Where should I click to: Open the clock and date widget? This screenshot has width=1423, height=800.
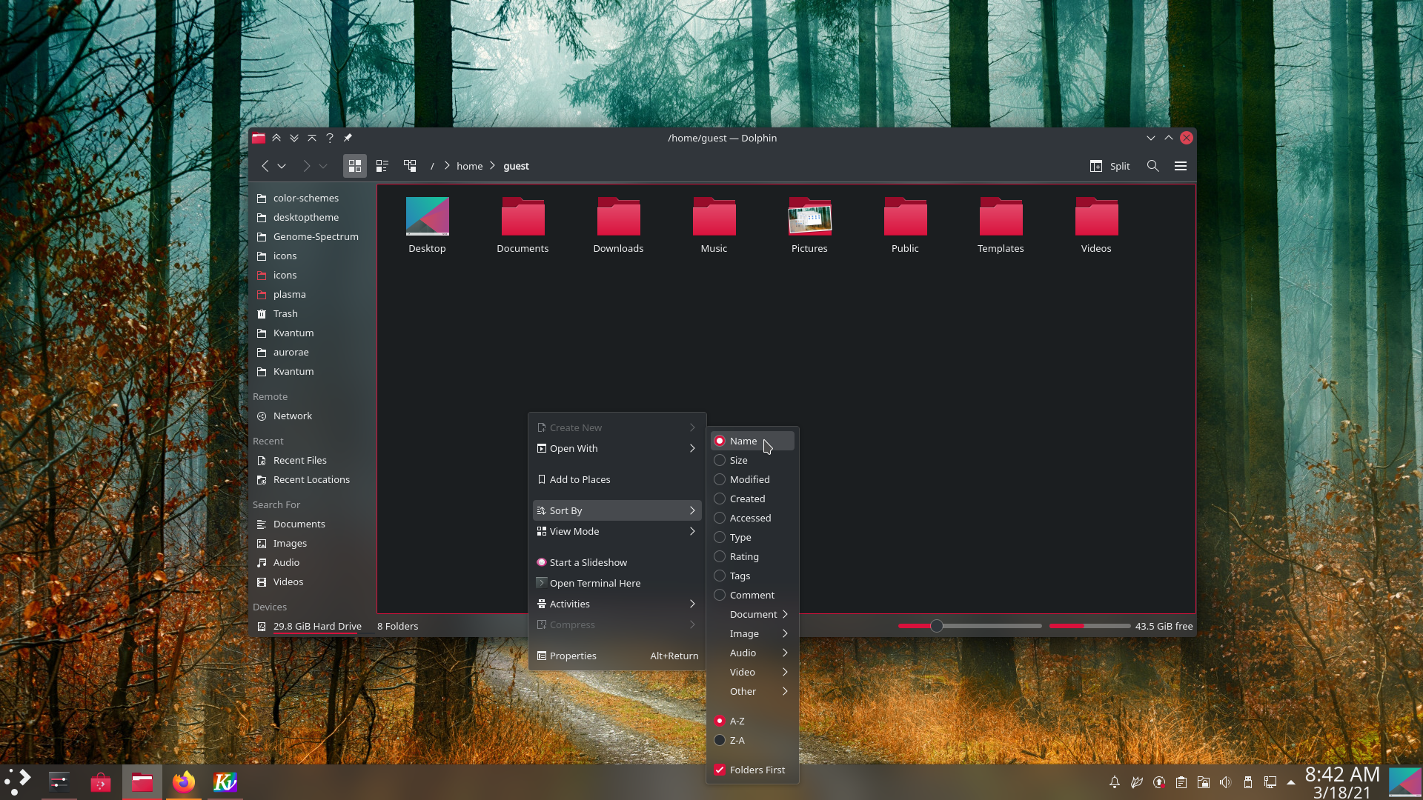[1342, 782]
